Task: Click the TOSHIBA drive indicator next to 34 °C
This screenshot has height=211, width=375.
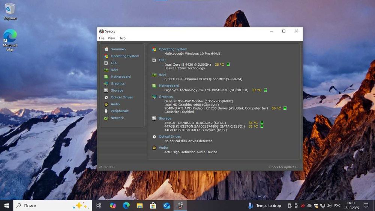Action: (262, 123)
